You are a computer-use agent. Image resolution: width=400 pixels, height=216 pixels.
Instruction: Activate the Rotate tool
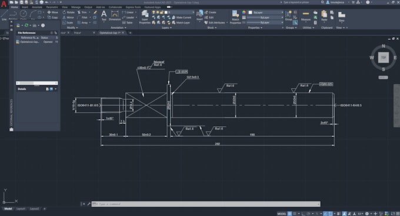pyautogui.click(x=69, y=12)
